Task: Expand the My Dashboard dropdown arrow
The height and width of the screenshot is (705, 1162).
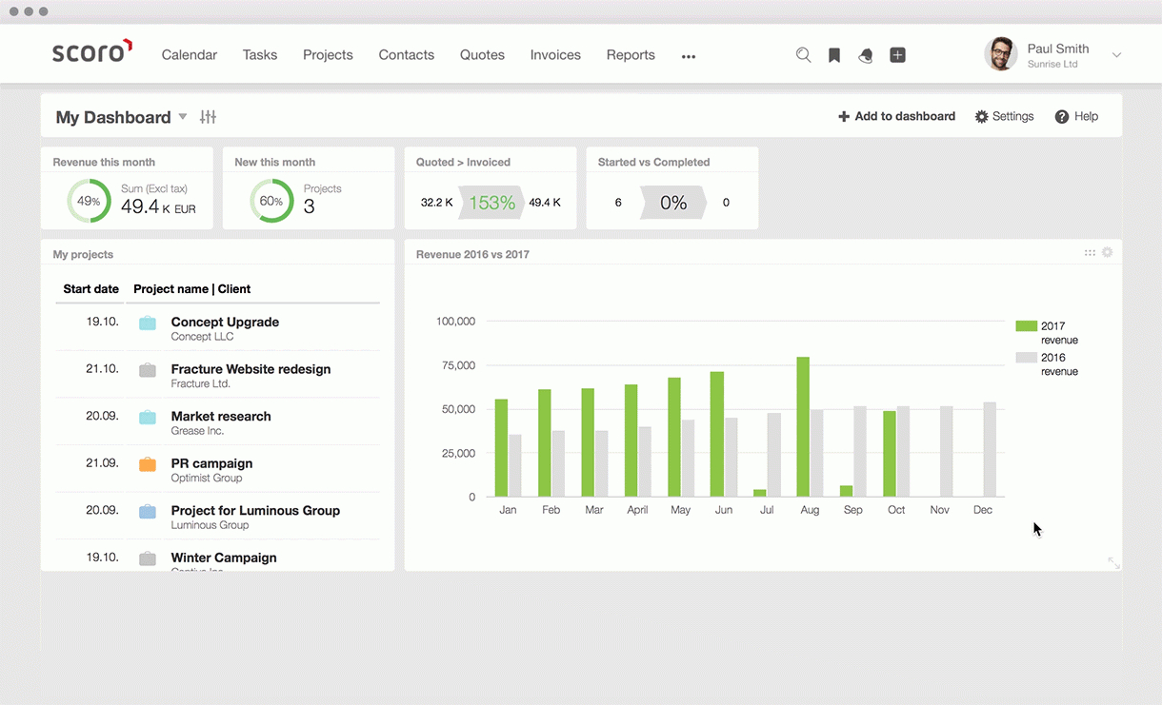Action: pyautogui.click(x=183, y=117)
